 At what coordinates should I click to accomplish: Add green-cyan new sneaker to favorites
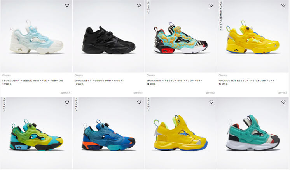click(x=67, y=102)
